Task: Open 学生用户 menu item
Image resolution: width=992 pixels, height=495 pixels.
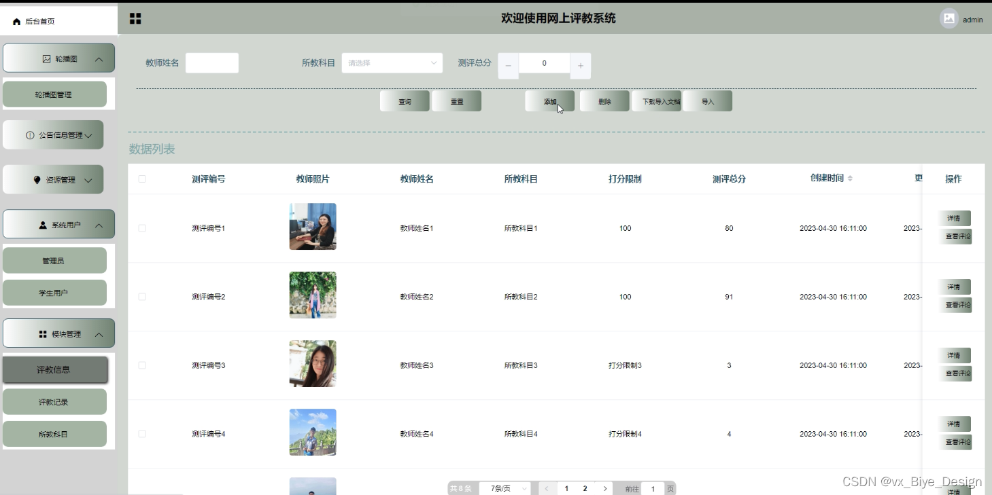Action: pyautogui.click(x=54, y=293)
